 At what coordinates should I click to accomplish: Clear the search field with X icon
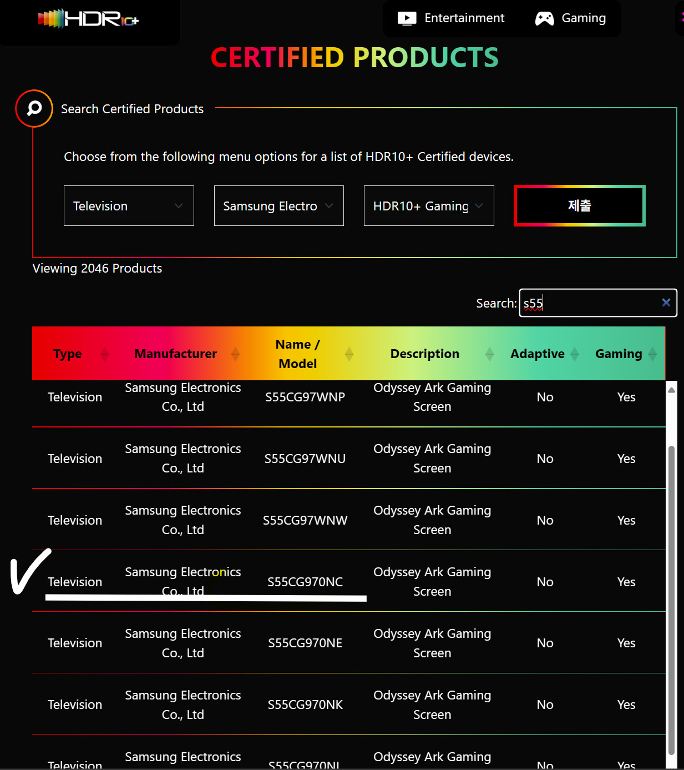pos(666,303)
